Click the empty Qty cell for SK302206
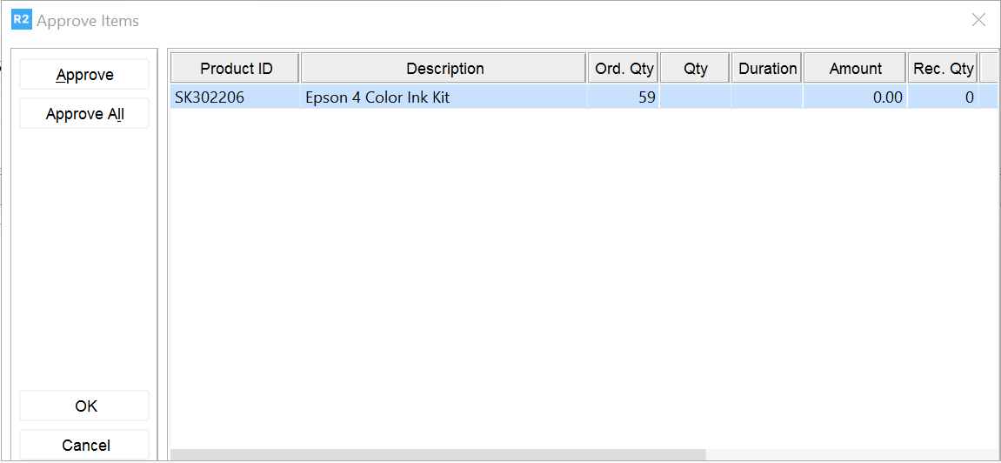This screenshot has height=463, width=1001. 695,97
